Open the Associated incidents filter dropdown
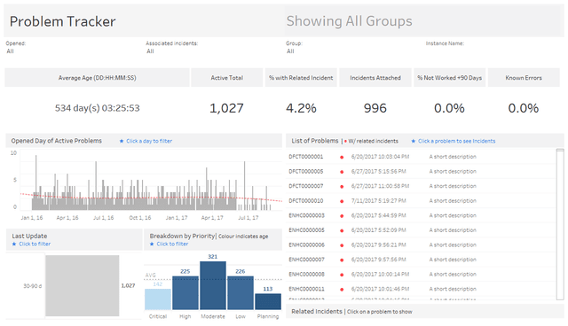 (x=150, y=51)
